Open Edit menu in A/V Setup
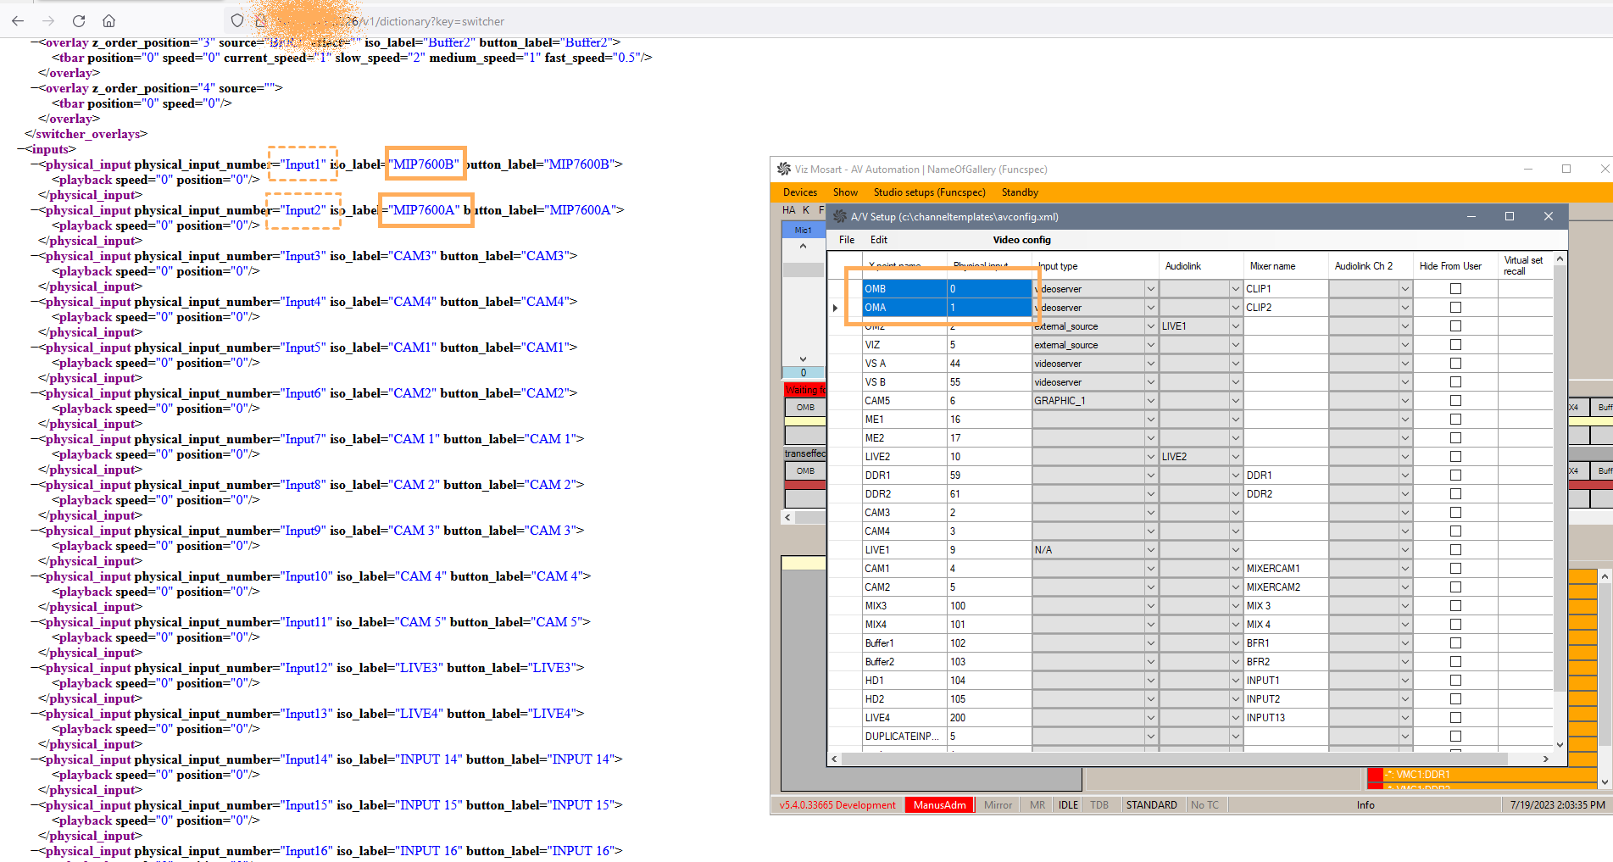 (x=879, y=240)
